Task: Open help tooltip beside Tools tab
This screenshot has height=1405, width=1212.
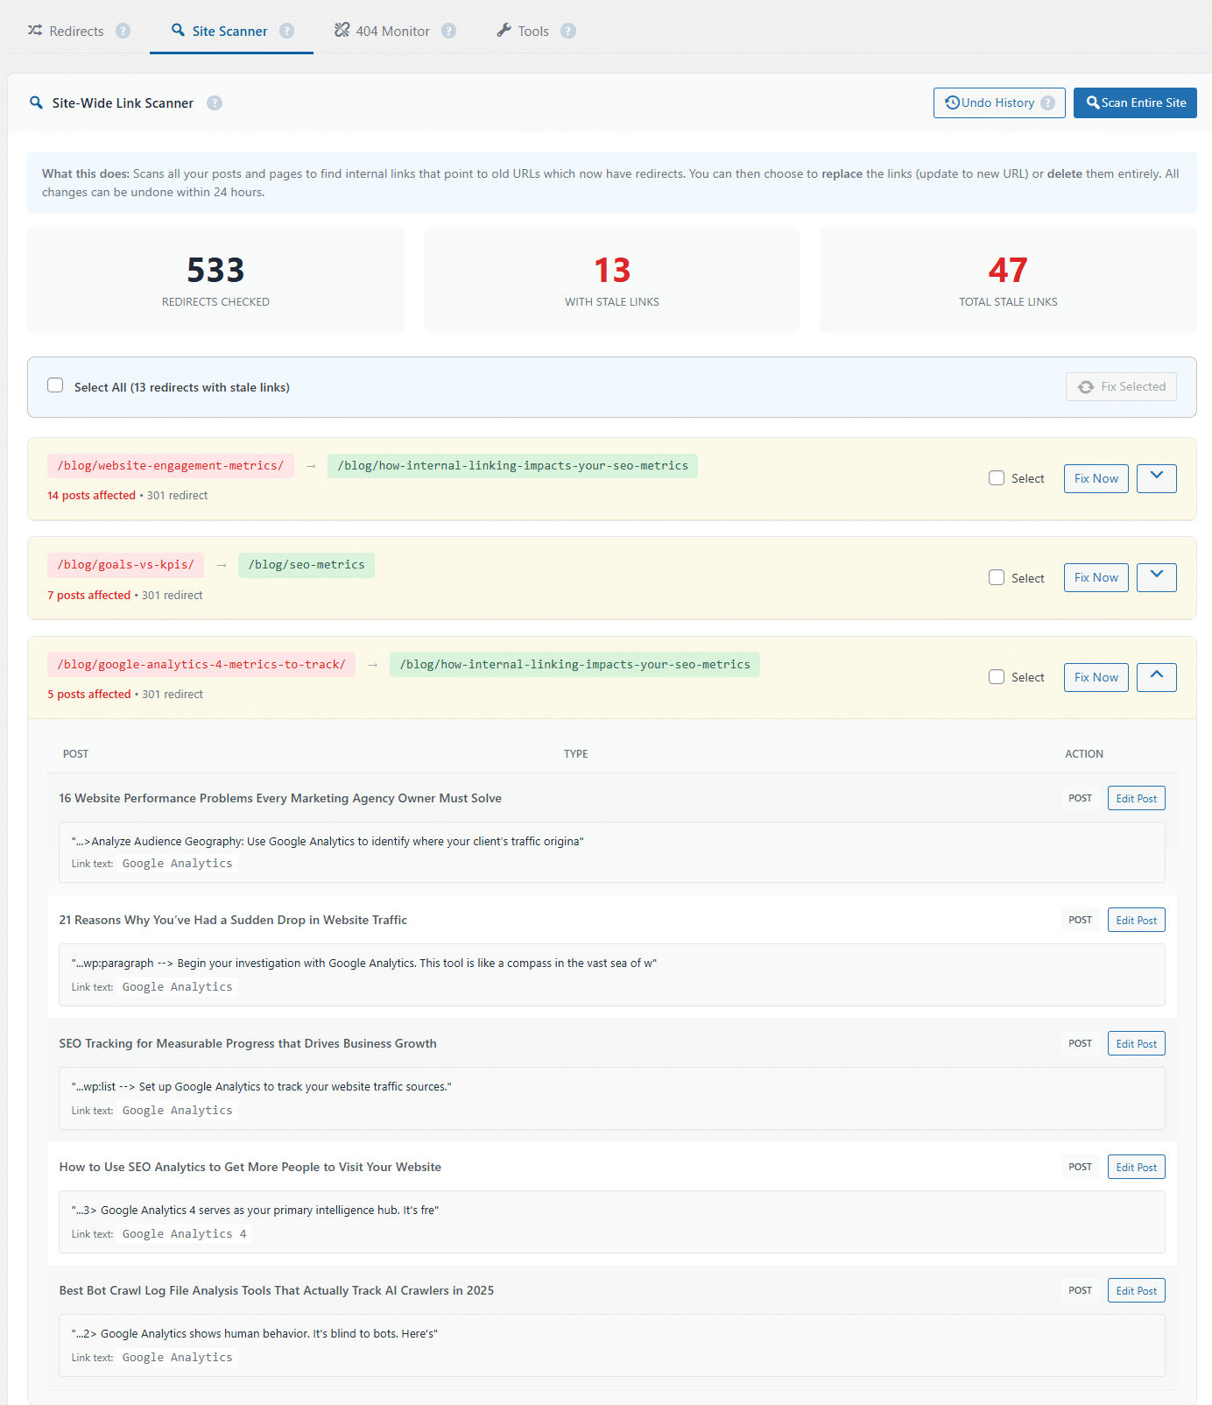Action: pos(568,31)
